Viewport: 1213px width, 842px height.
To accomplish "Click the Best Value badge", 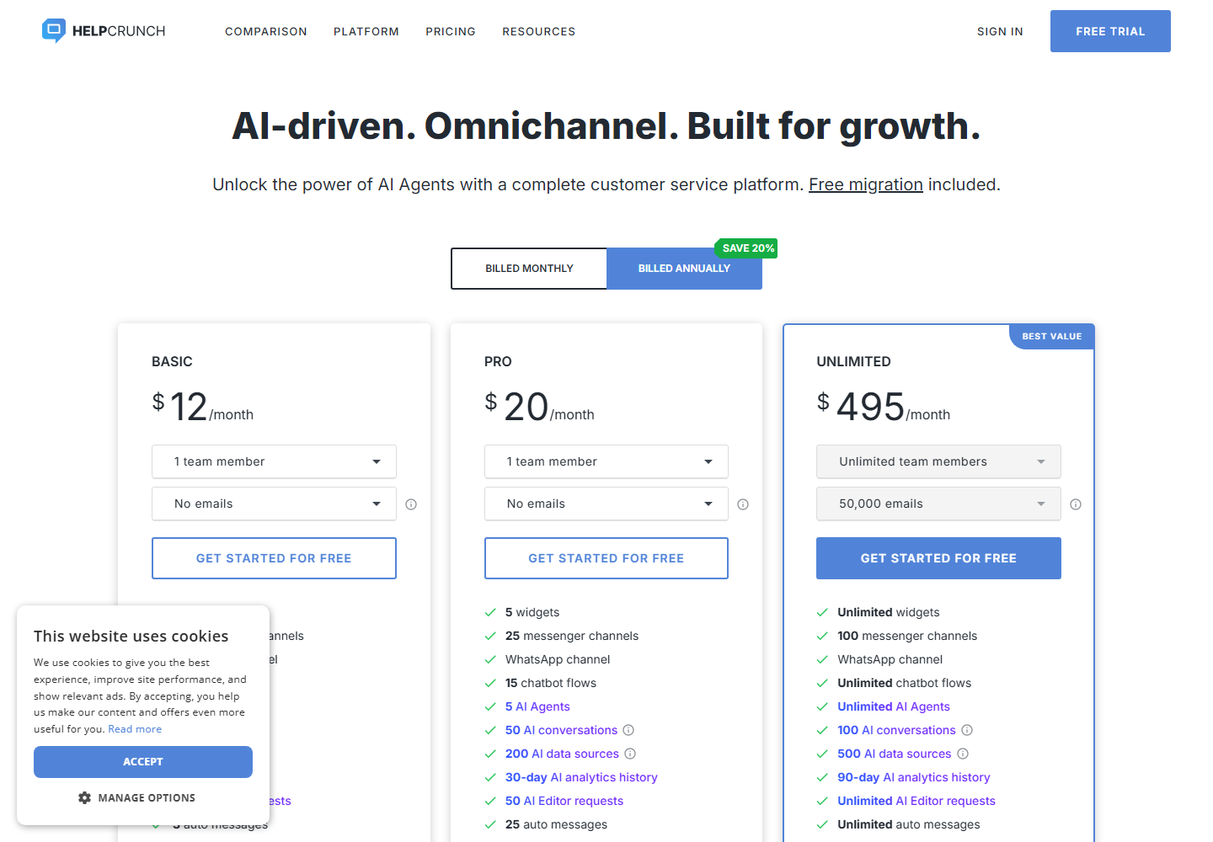I will 1051,336.
